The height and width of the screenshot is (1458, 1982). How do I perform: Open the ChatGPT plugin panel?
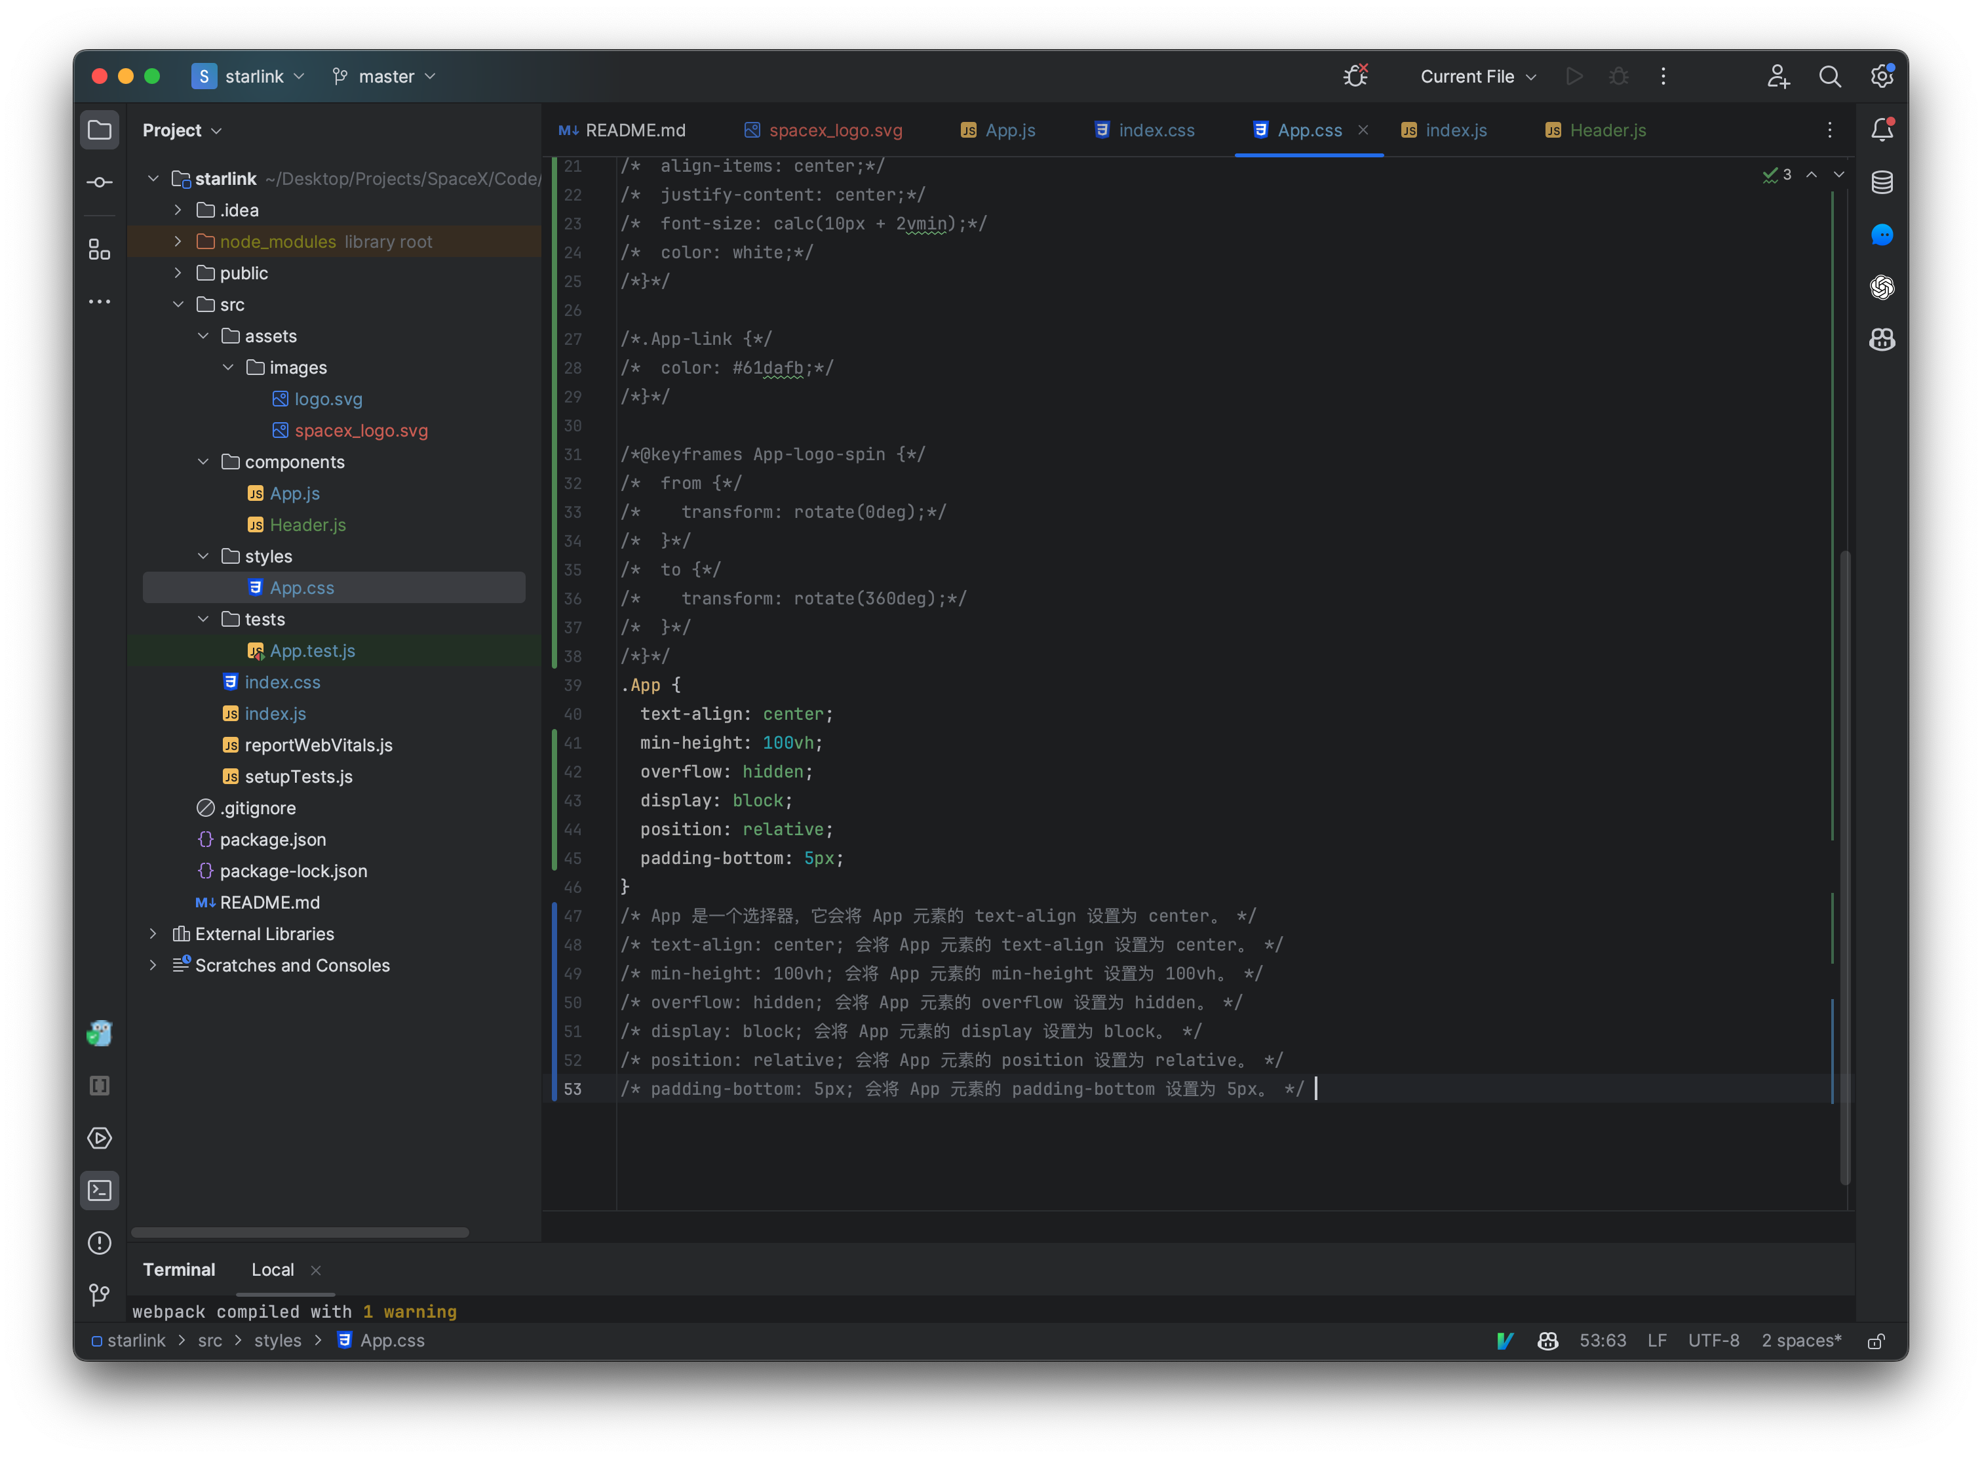pyautogui.click(x=1882, y=287)
